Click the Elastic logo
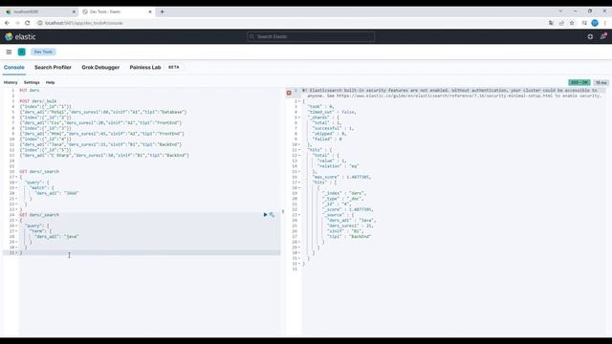 coord(20,36)
